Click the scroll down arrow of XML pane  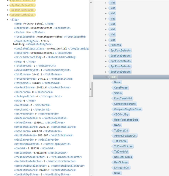pyautogui.click(x=91, y=175)
